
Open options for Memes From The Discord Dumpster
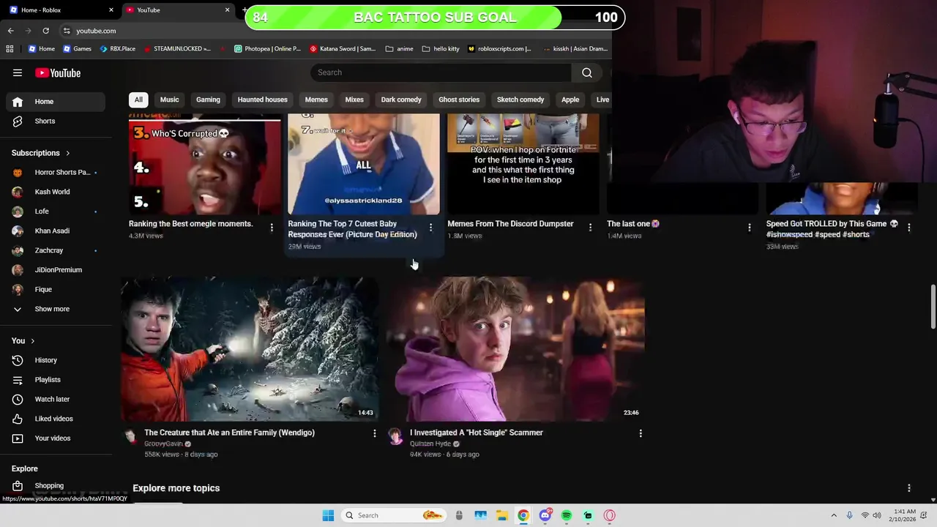pyautogui.click(x=590, y=228)
